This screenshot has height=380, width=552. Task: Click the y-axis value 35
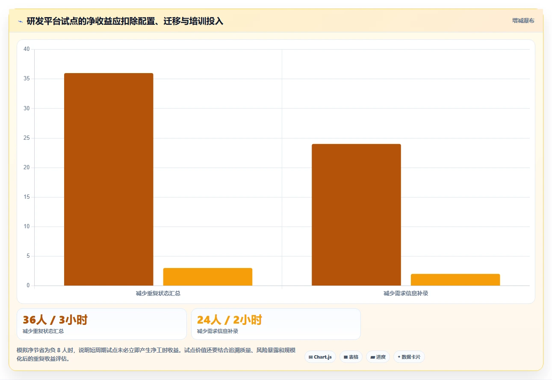[27, 79]
